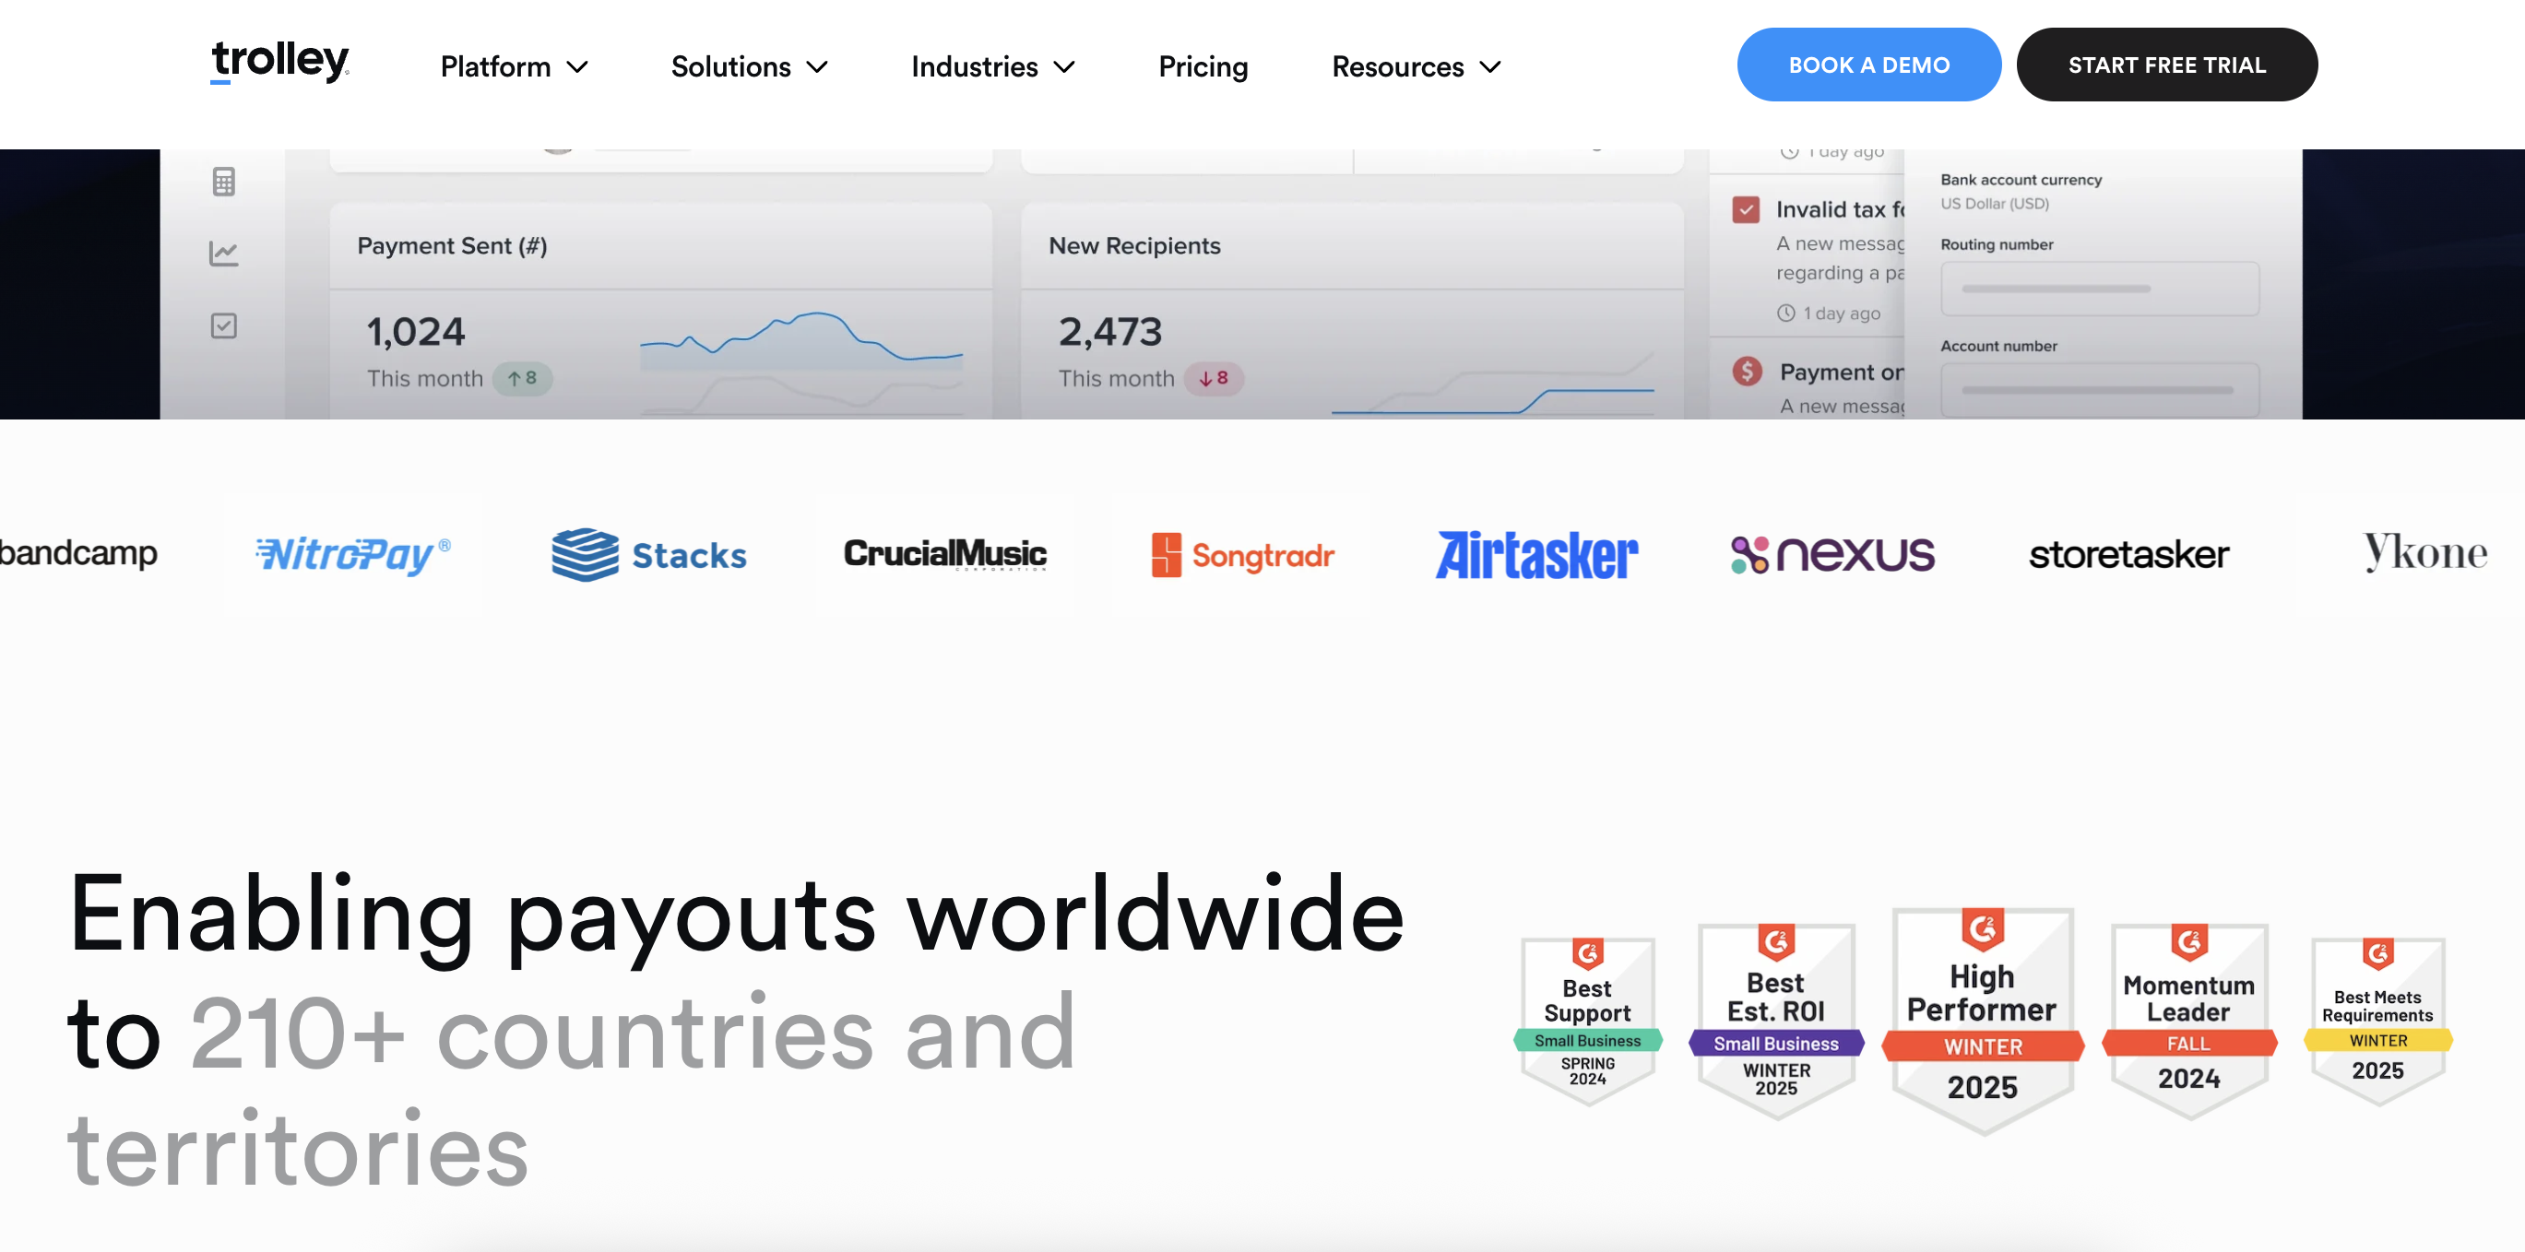This screenshot has width=2525, height=1252.
Task: Click the red dollar payment notification icon
Action: (1747, 372)
